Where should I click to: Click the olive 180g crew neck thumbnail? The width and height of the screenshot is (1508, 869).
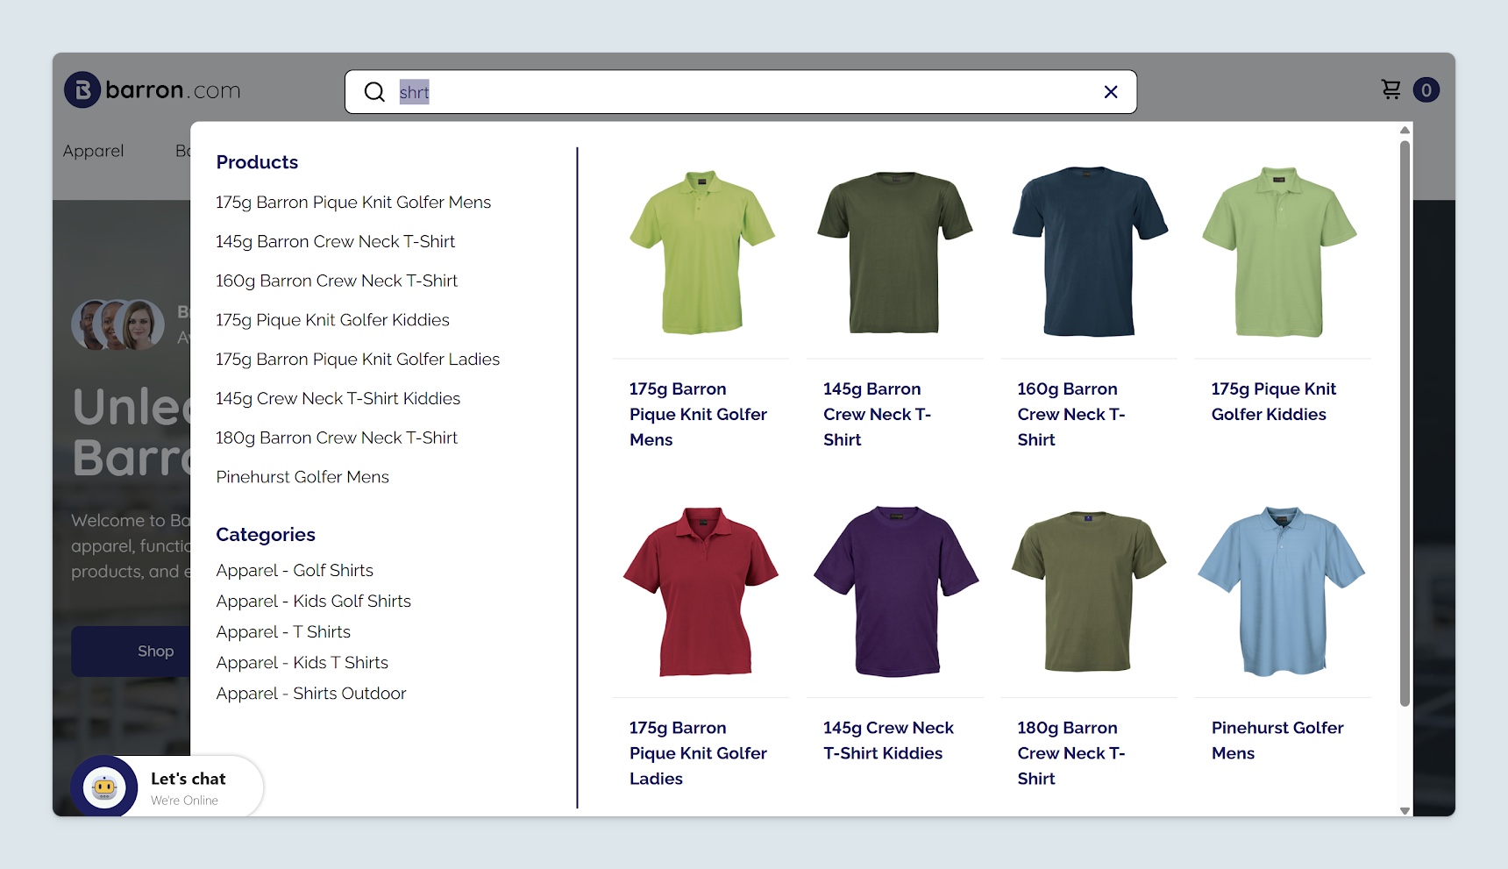tap(1089, 591)
